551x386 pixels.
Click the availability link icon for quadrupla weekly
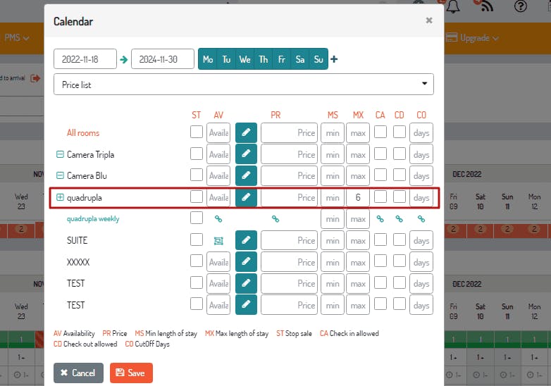(218, 219)
